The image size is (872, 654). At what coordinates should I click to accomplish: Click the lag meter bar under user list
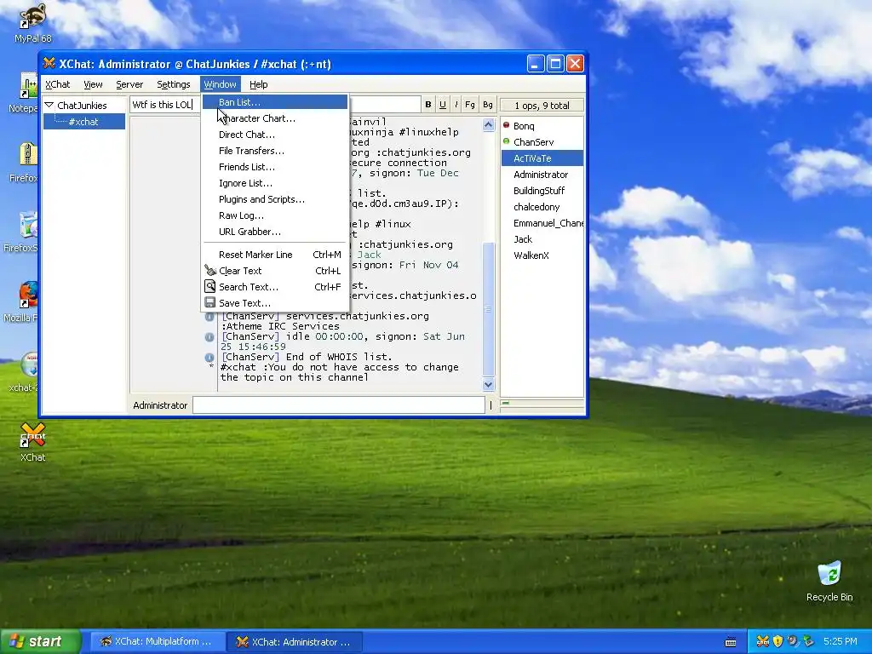542,403
